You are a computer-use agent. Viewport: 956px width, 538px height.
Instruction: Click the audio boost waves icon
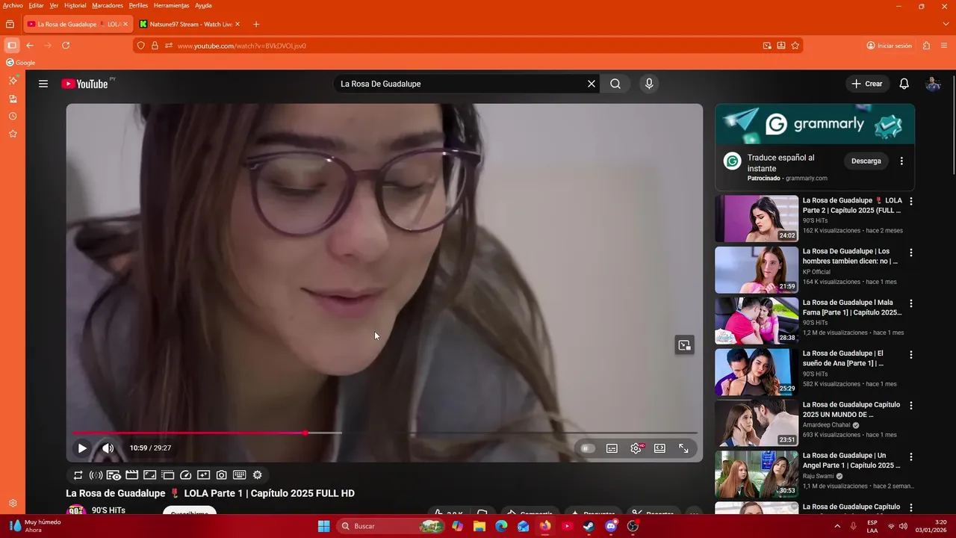click(96, 475)
